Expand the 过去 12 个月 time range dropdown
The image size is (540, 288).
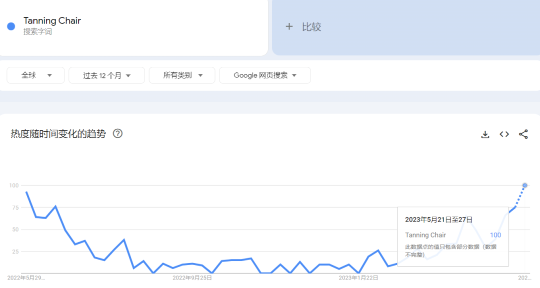pyautogui.click(x=106, y=75)
